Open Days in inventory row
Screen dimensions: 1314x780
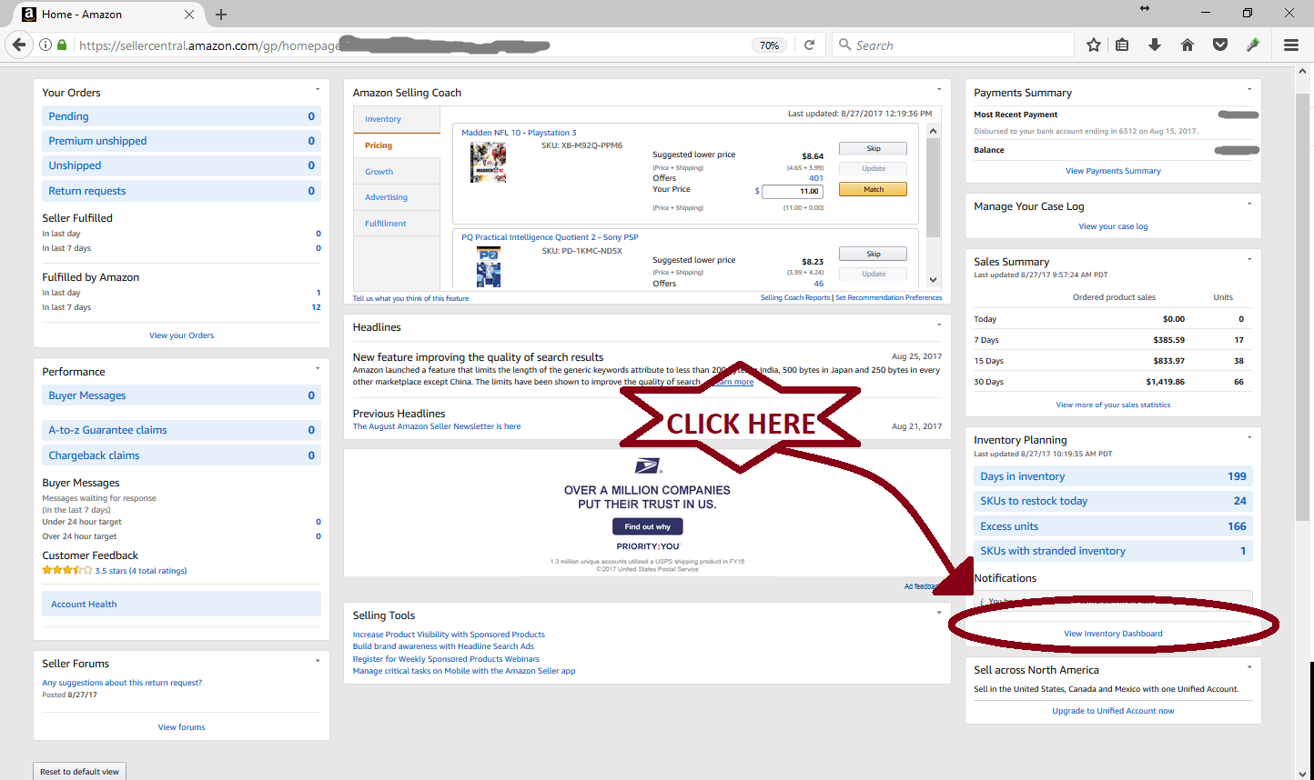[x=1113, y=476]
